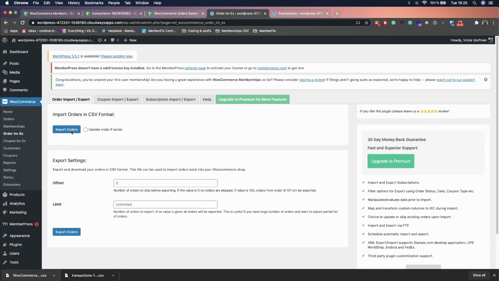The width and height of the screenshot is (499, 281).
Task: Click leaving a review link
Action: tap(312, 80)
